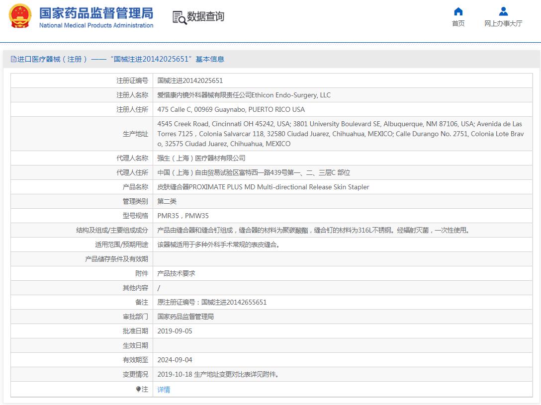Click the 型号规格 row label
Image resolution: width=541 pixels, height=405 pixels.
pos(135,216)
